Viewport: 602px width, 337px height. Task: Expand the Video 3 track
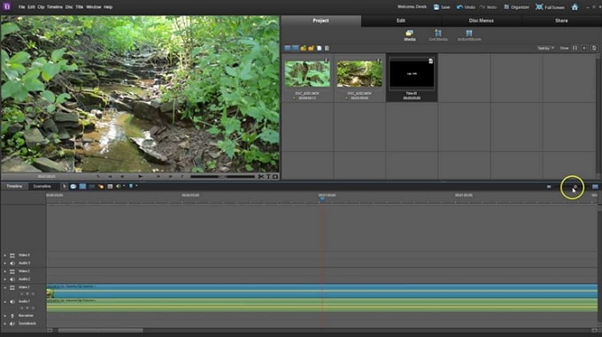pyautogui.click(x=5, y=256)
